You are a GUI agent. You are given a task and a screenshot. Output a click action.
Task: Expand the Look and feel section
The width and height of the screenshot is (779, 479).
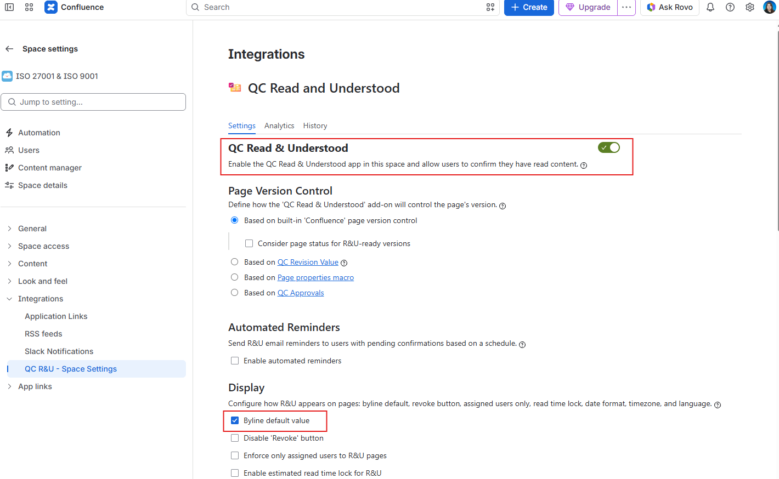9,281
